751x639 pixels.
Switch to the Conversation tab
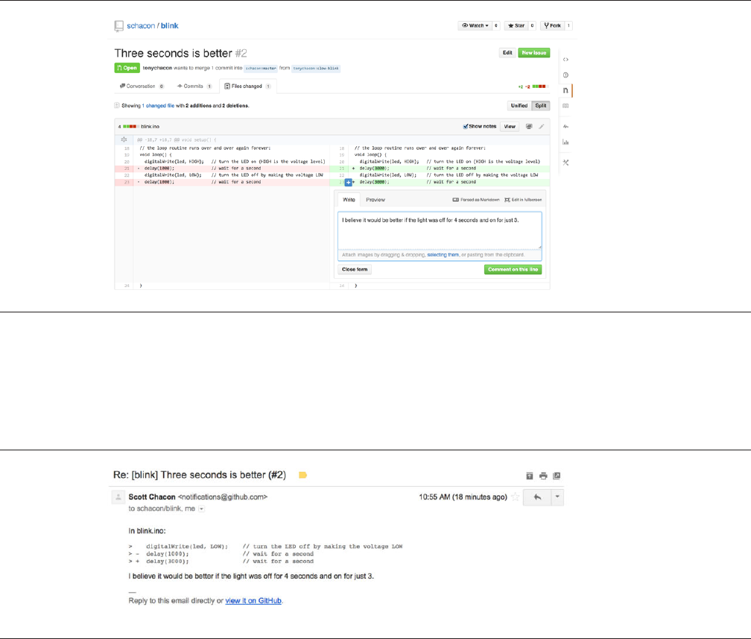pos(142,86)
